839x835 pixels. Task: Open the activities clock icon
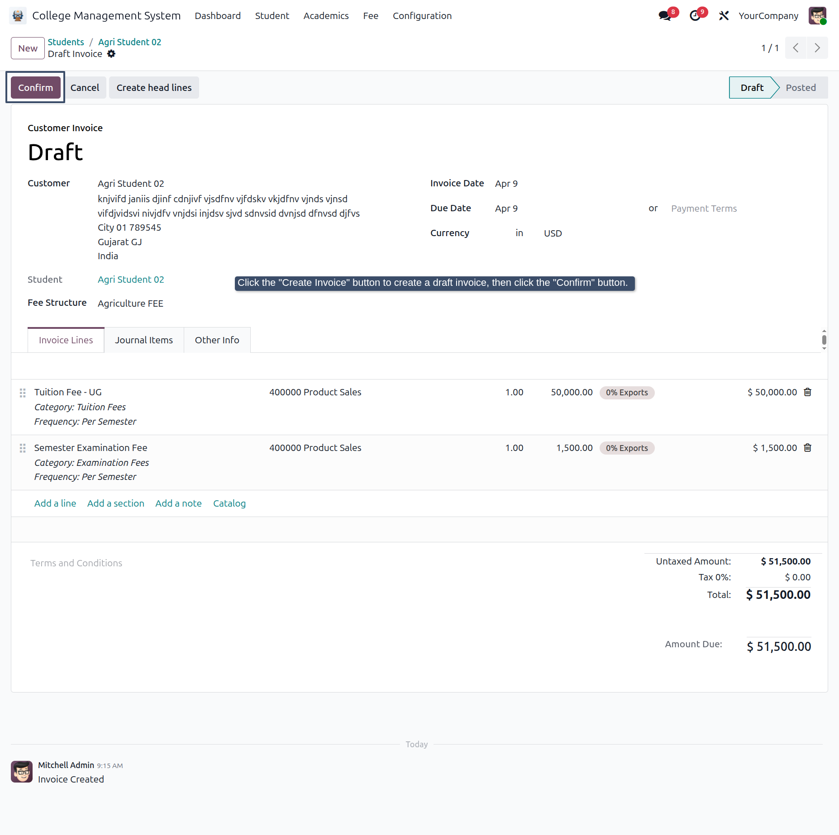(695, 16)
